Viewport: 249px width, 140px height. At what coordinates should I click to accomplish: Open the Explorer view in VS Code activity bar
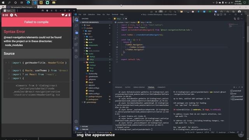tap(76, 19)
